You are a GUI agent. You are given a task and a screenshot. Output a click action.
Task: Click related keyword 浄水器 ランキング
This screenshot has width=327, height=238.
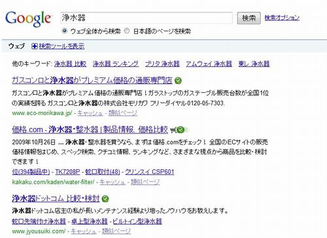(x=116, y=63)
